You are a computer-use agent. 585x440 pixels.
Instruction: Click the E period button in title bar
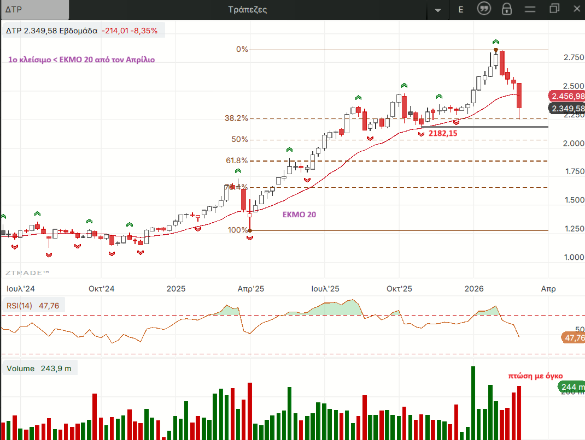461,9
